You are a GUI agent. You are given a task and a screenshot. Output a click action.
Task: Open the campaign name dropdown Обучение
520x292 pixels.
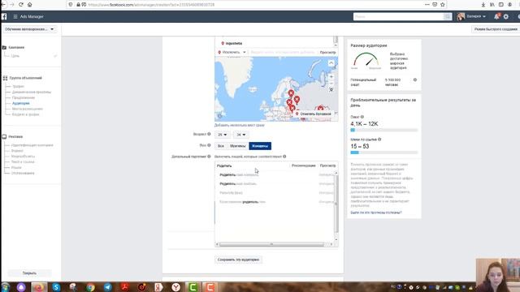[x=29, y=29]
